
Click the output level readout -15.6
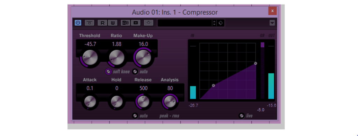point(271,105)
